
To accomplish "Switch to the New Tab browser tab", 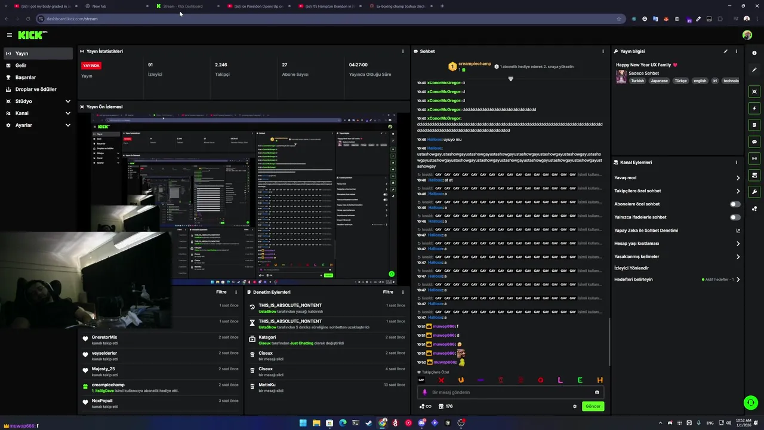I will (116, 6).
